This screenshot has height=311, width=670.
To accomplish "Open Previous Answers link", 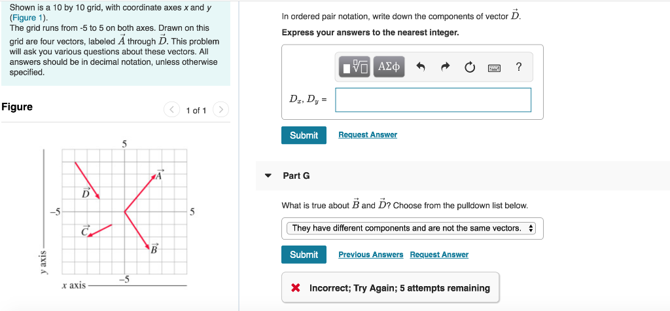I will 370,255.
